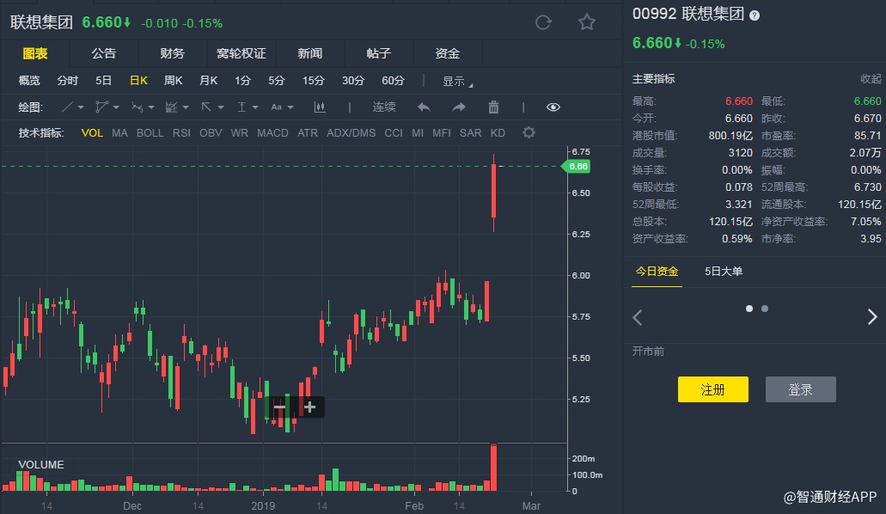
Task: Expand the fan tool dropdown arrow
Action: pos(186,107)
